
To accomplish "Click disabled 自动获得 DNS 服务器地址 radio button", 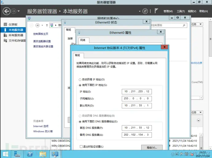I will pos(80,116).
